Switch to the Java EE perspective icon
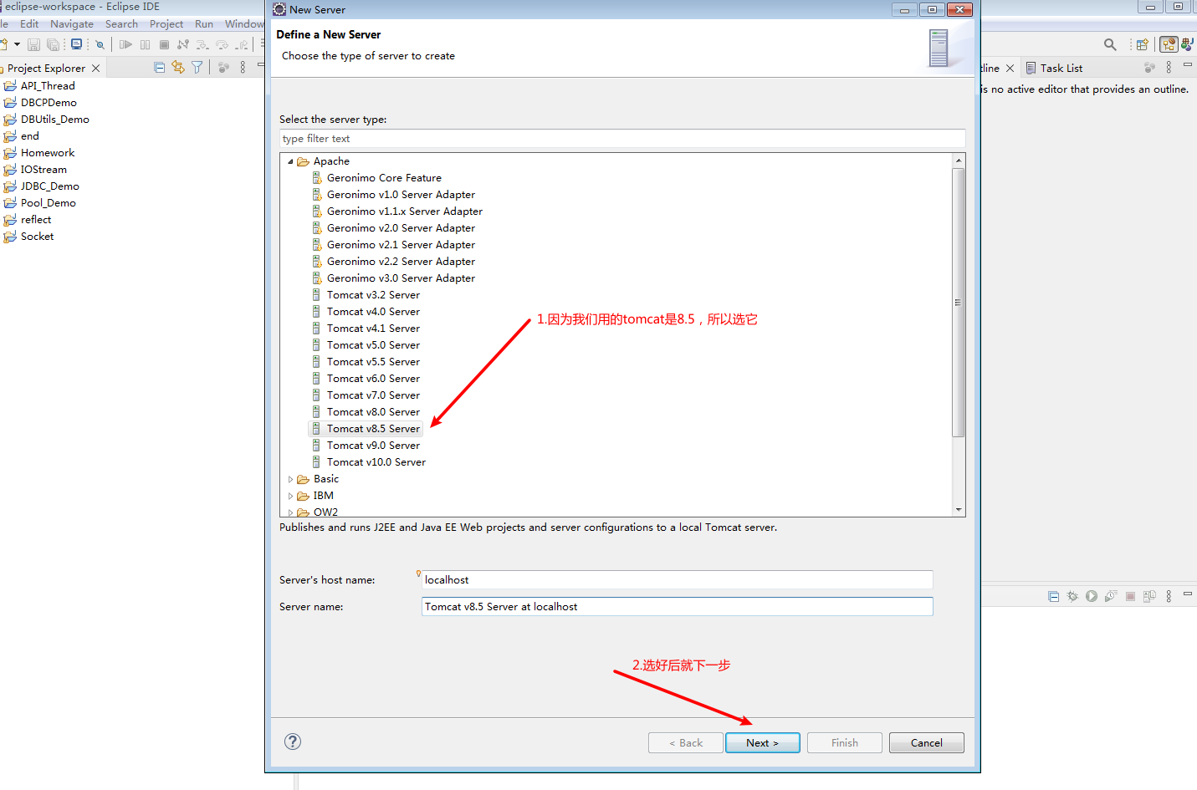This screenshot has width=1197, height=790. tap(1169, 44)
